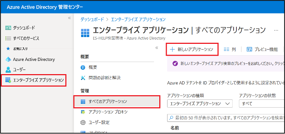
Task: Click the All services list icon
Action: tap(8, 38)
